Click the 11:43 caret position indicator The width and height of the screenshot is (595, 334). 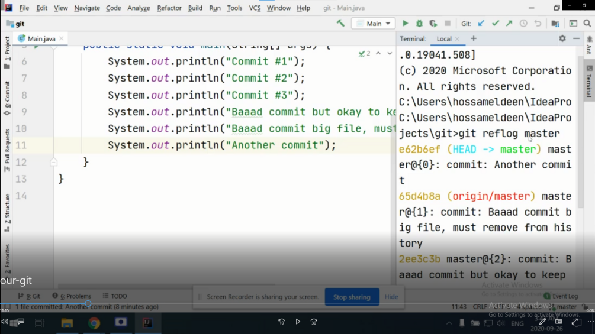459,307
